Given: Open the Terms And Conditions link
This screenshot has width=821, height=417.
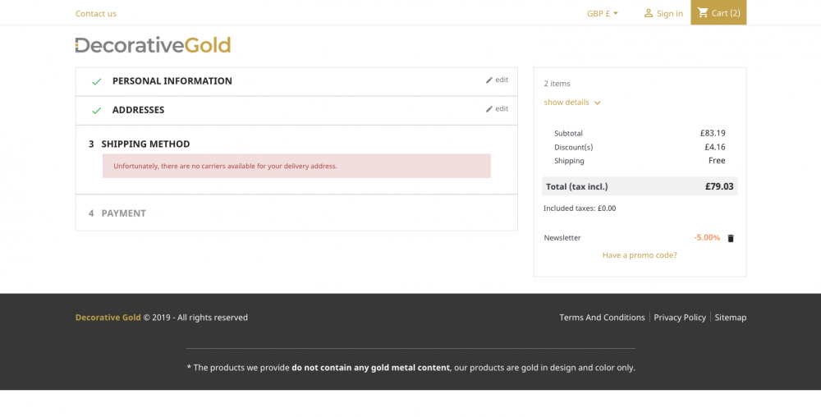Looking at the screenshot, I should (602, 318).
